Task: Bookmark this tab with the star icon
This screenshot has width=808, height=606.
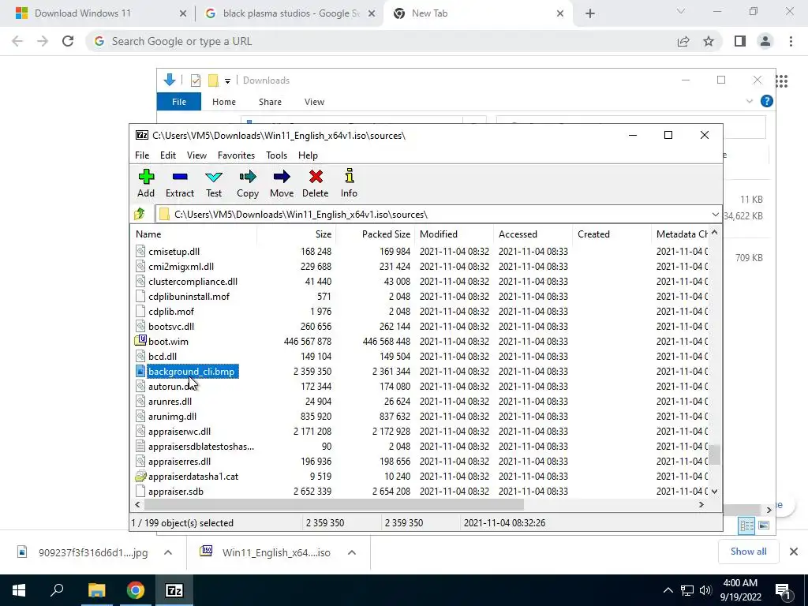Action: 709,41
